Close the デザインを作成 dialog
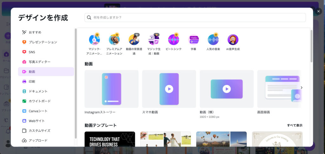The image size is (325, 154). click(x=318, y=11)
